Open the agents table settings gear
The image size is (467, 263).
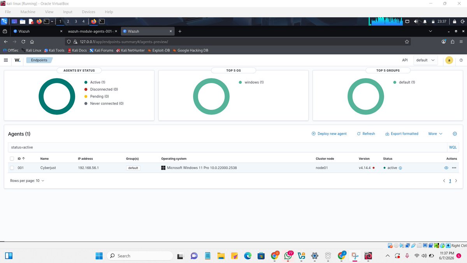455,134
